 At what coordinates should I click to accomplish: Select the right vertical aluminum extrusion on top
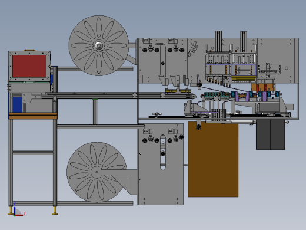(x=244, y=41)
